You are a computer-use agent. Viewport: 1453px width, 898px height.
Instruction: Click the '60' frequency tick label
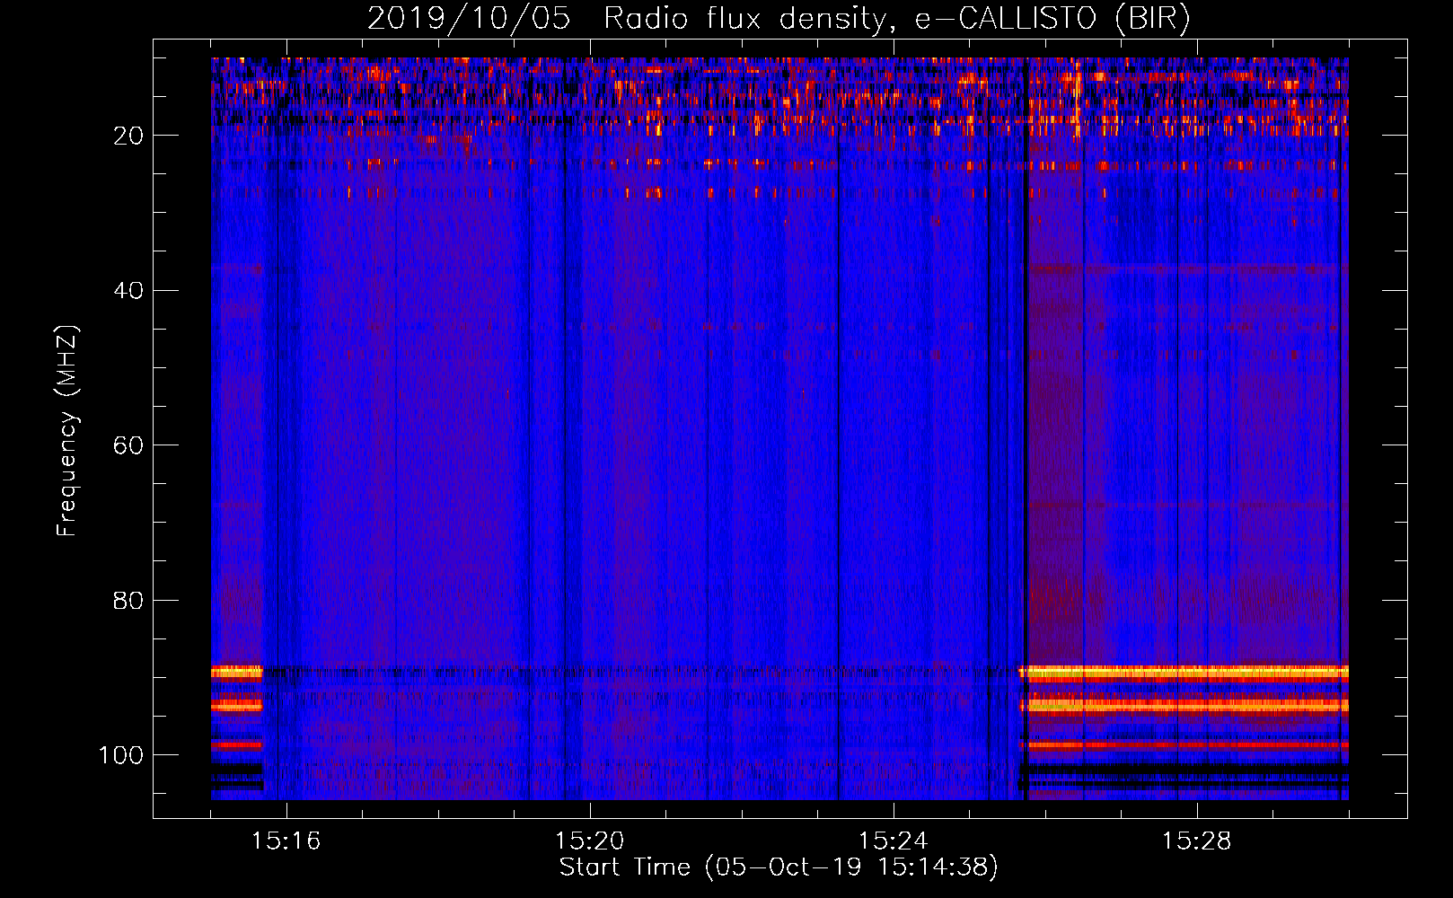coord(128,445)
